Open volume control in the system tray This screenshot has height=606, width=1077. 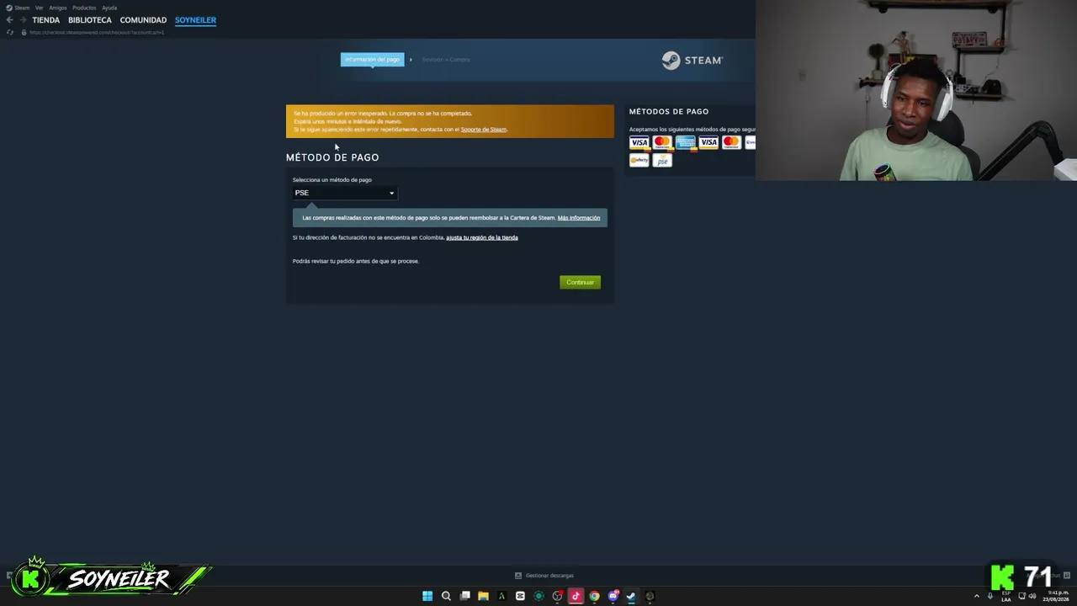tap(1032, 596)
